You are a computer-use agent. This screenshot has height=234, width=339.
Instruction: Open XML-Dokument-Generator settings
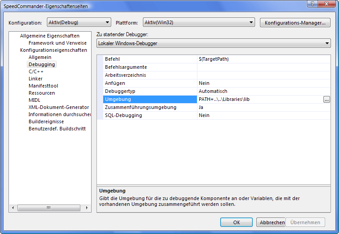tap(59, 107)
